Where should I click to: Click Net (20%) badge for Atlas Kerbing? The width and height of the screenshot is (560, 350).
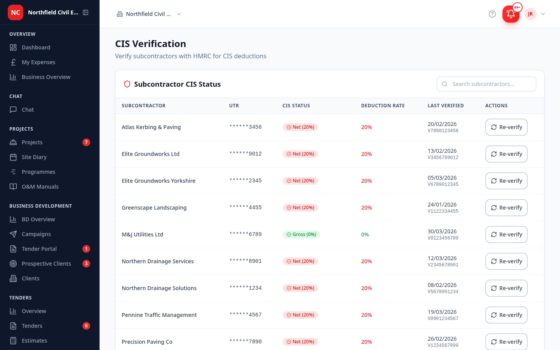[300, 127]
